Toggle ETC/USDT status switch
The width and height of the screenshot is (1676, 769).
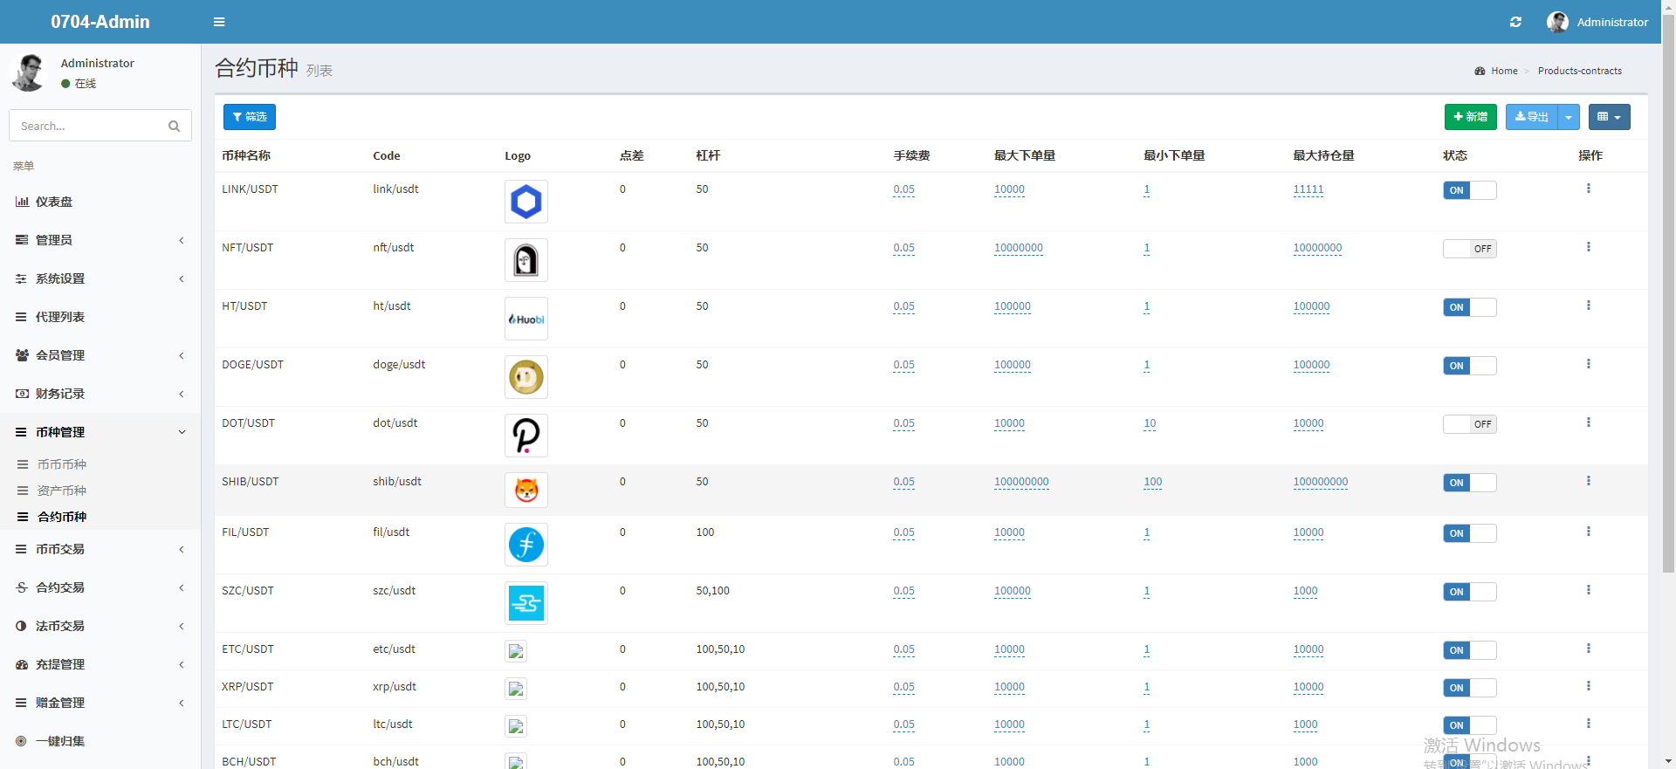(x=1469, y=650)
